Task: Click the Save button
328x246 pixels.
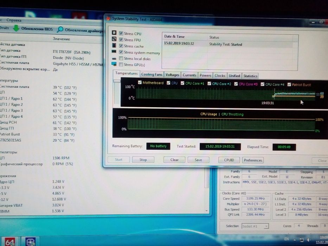Action: [198, 160]
